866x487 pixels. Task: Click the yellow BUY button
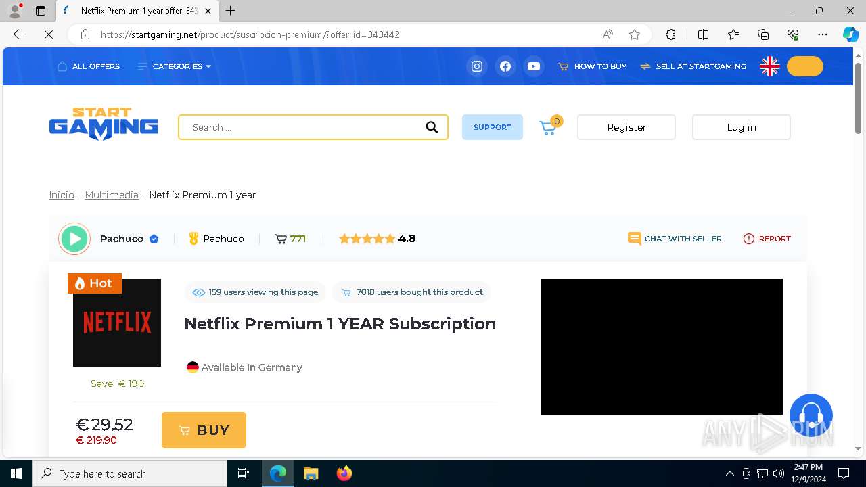(204, 430)
